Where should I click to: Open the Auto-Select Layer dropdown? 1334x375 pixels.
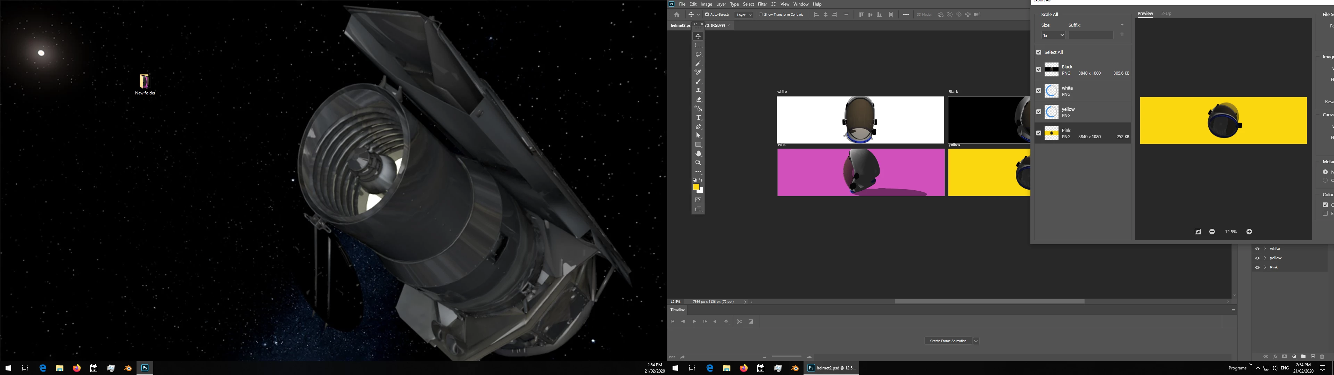click(744, 15)
